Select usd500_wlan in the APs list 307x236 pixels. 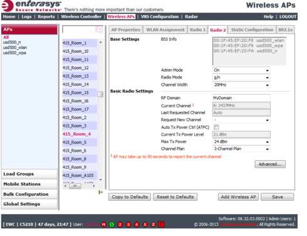click(15, 48)
